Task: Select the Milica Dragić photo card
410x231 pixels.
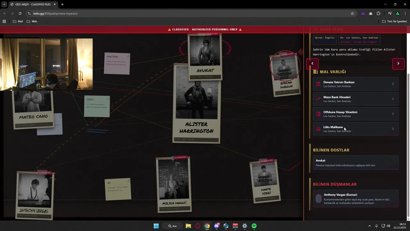Action: (x=174, y=184)
